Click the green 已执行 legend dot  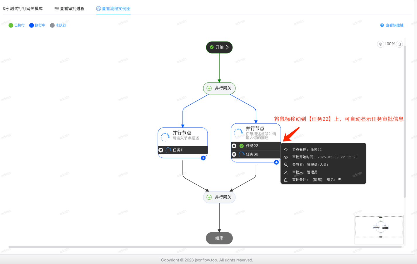11,25
